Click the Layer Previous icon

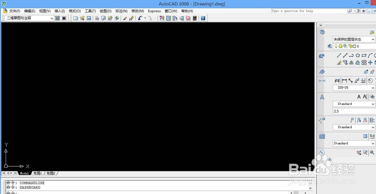329,46
